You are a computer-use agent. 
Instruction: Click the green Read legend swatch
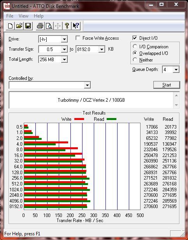[x=111, y=119]
